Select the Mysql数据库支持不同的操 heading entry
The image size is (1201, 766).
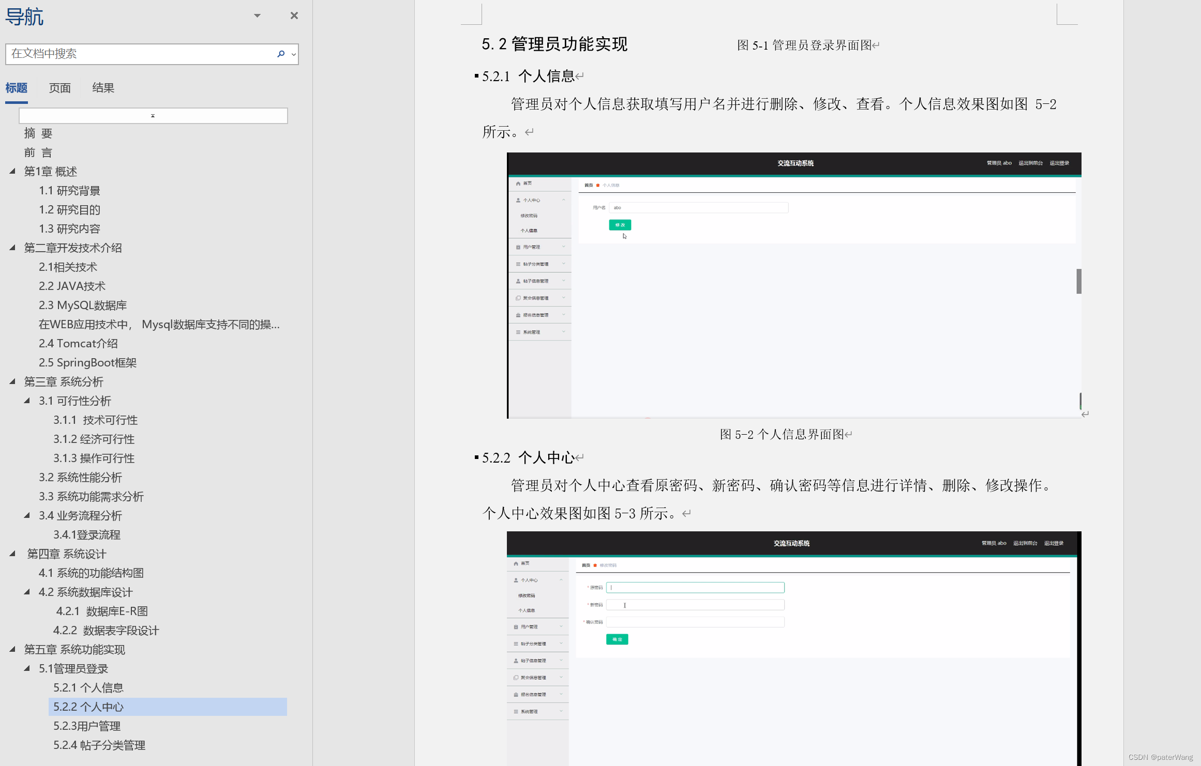tap(159, 325)
